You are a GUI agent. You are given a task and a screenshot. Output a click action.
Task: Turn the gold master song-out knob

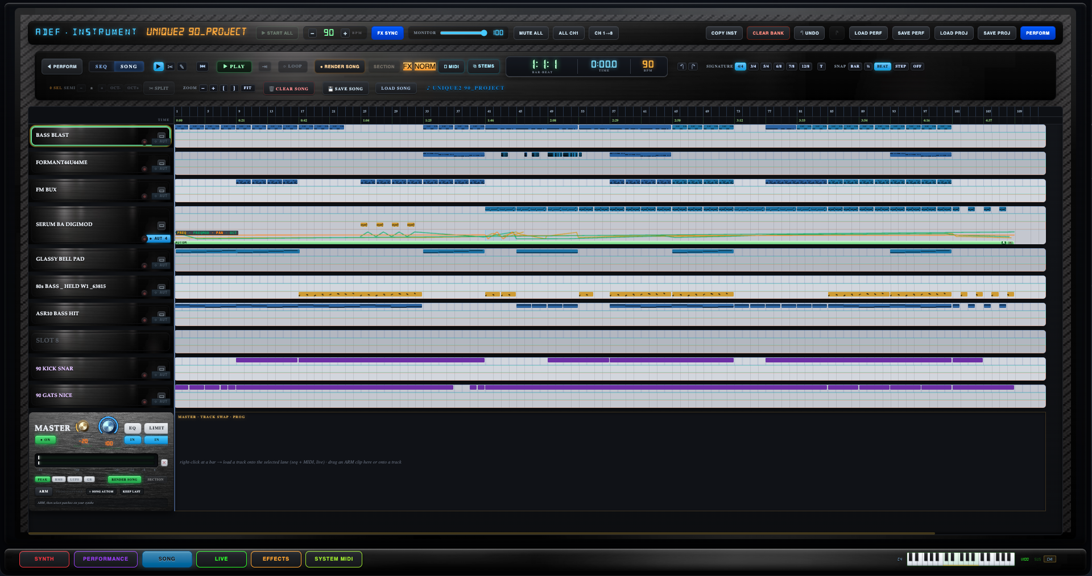[x=82, y=427]
